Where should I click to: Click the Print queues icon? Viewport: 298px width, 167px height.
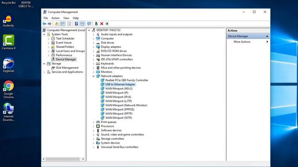[x=98, y=122]
